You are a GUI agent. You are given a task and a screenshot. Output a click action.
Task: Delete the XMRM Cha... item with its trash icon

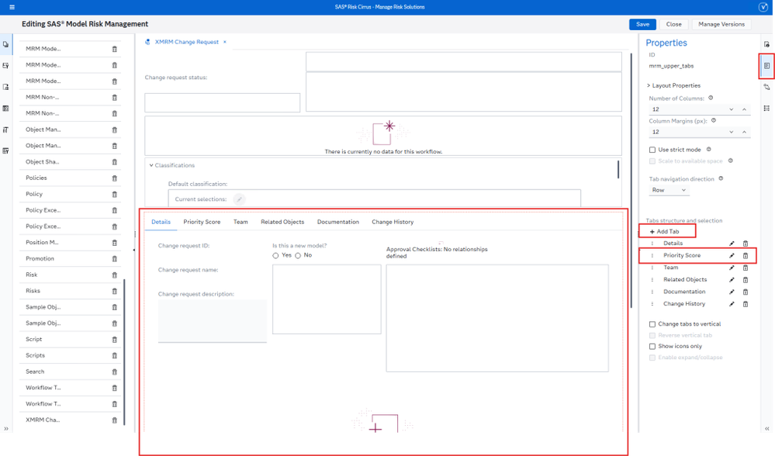point(114,420)
